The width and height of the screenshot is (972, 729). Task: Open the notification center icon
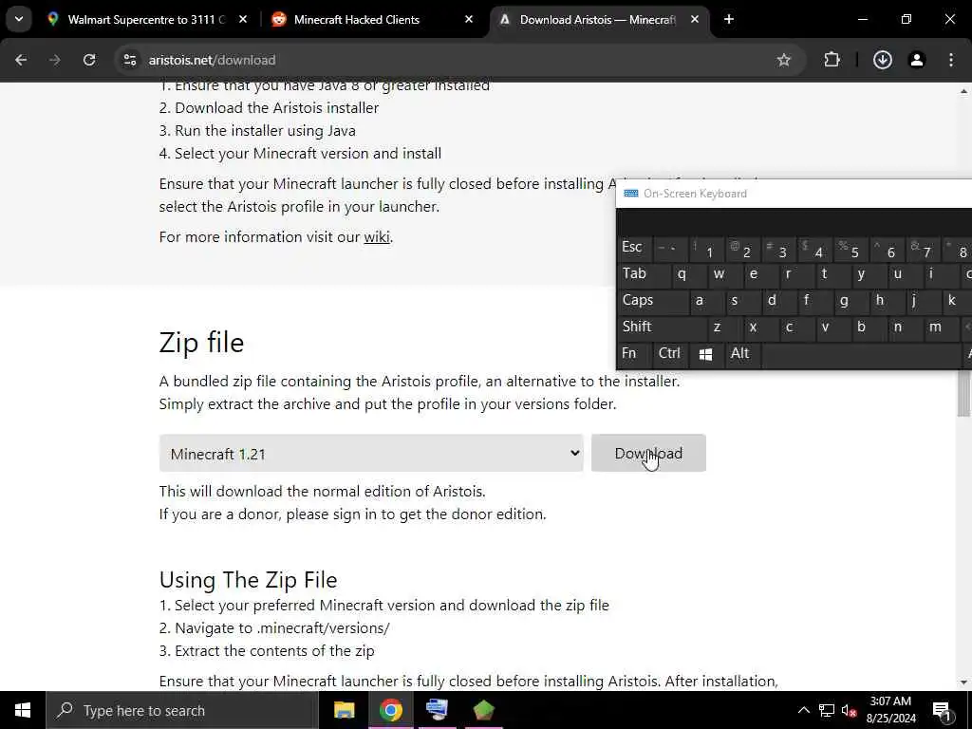click(943, 710)
